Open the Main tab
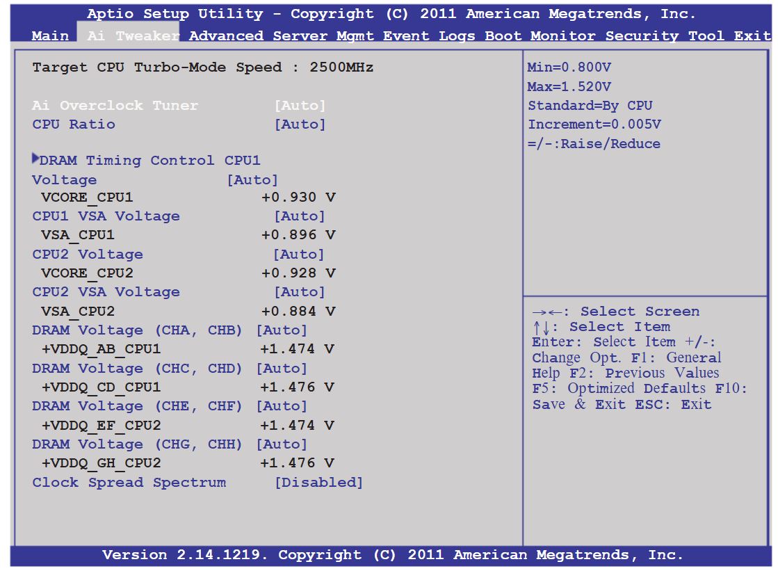778x571 pixels. tap(50, 35)
